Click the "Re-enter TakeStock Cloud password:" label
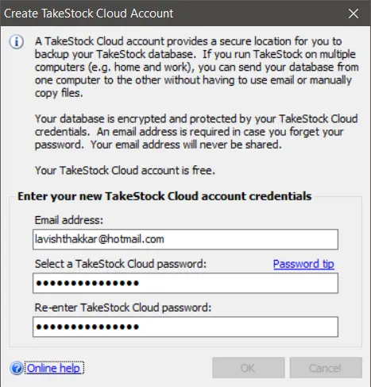Screen dimensions: 371x387 click(x=123, y=308)
